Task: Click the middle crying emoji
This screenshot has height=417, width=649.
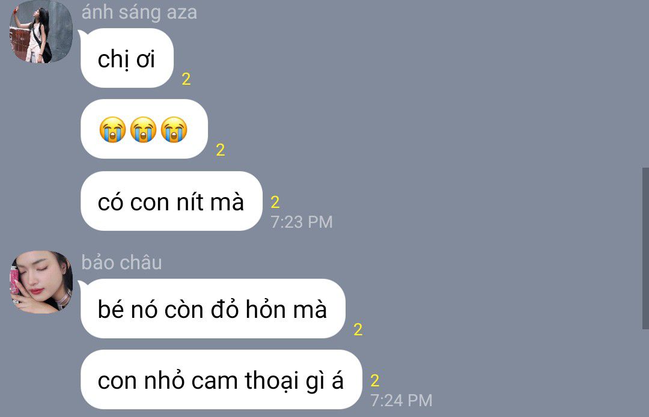Action: pyautogui.click(x=143, y=129)
